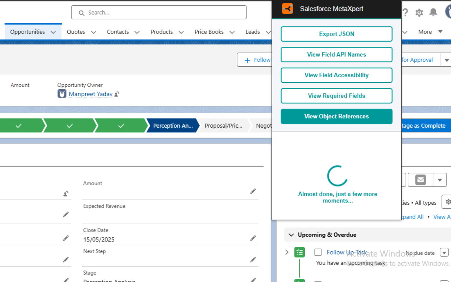Screen dimensions: 451x282
Task: Open the Opportunities tab dropdown chevron
Action: point(53,32)
